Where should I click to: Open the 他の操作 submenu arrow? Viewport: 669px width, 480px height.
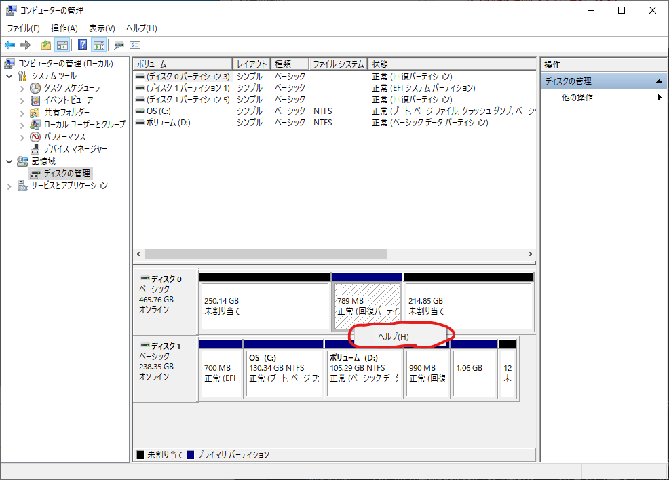click(660, 97)
